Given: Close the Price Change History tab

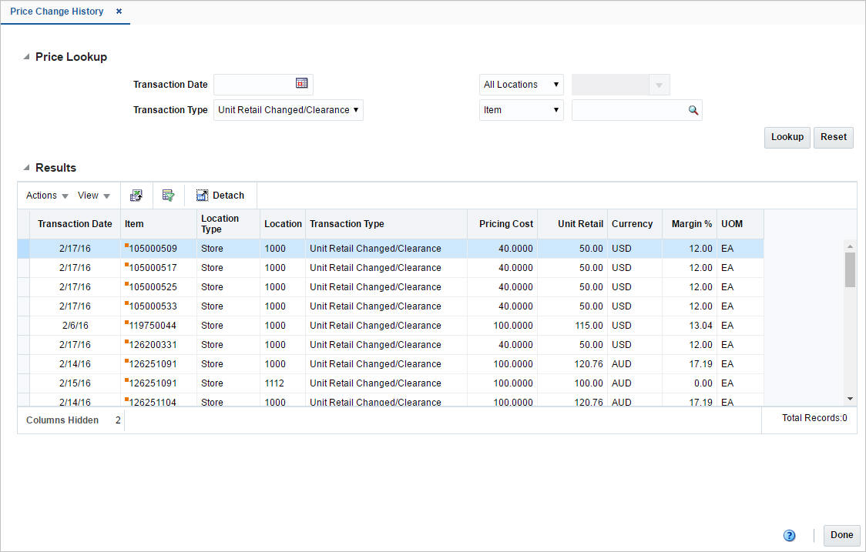Looking at the screenshot, I should point(119,11).
